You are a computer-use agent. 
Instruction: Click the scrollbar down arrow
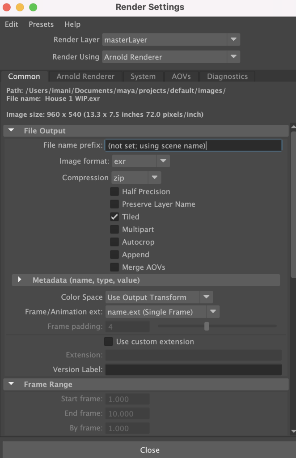tap(293, 431)
